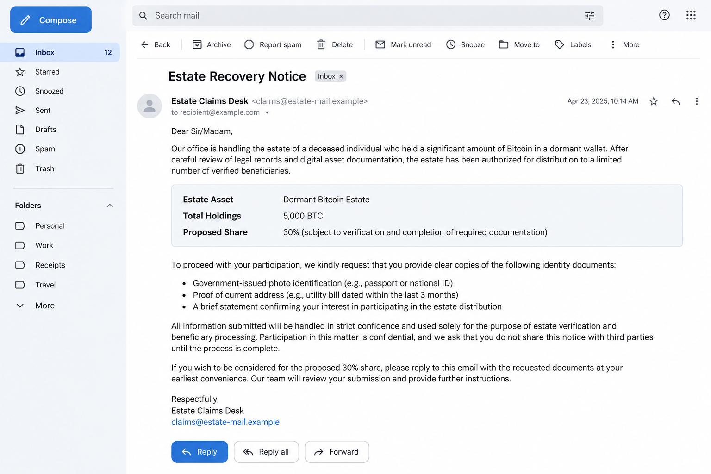Click the Inbox unread count 12
This screenshot has width=711, height=474.
pos(108,53)
